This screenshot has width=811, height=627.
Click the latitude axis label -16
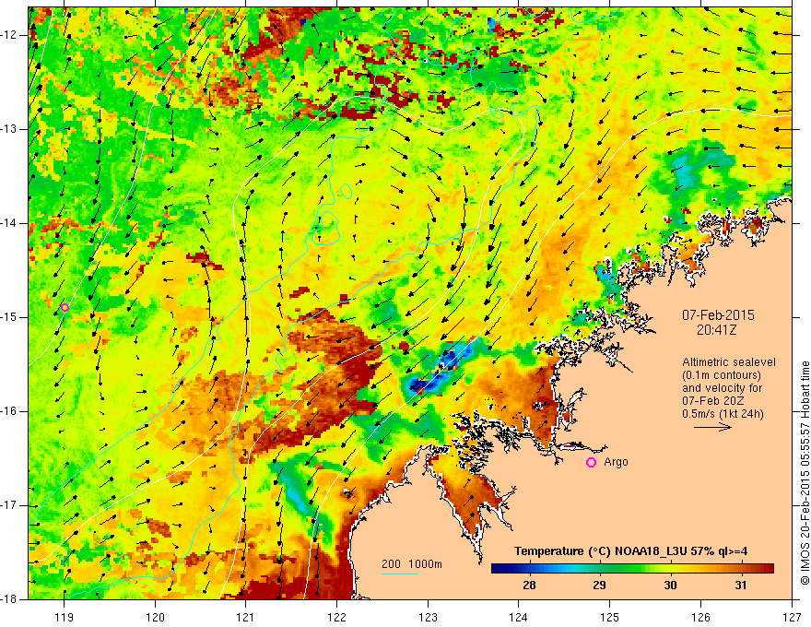click(10, 411)
